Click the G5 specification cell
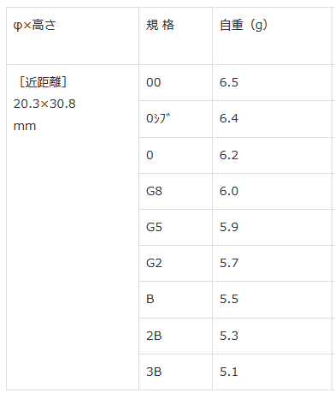The image size is (335, 399). coord(175,227)
